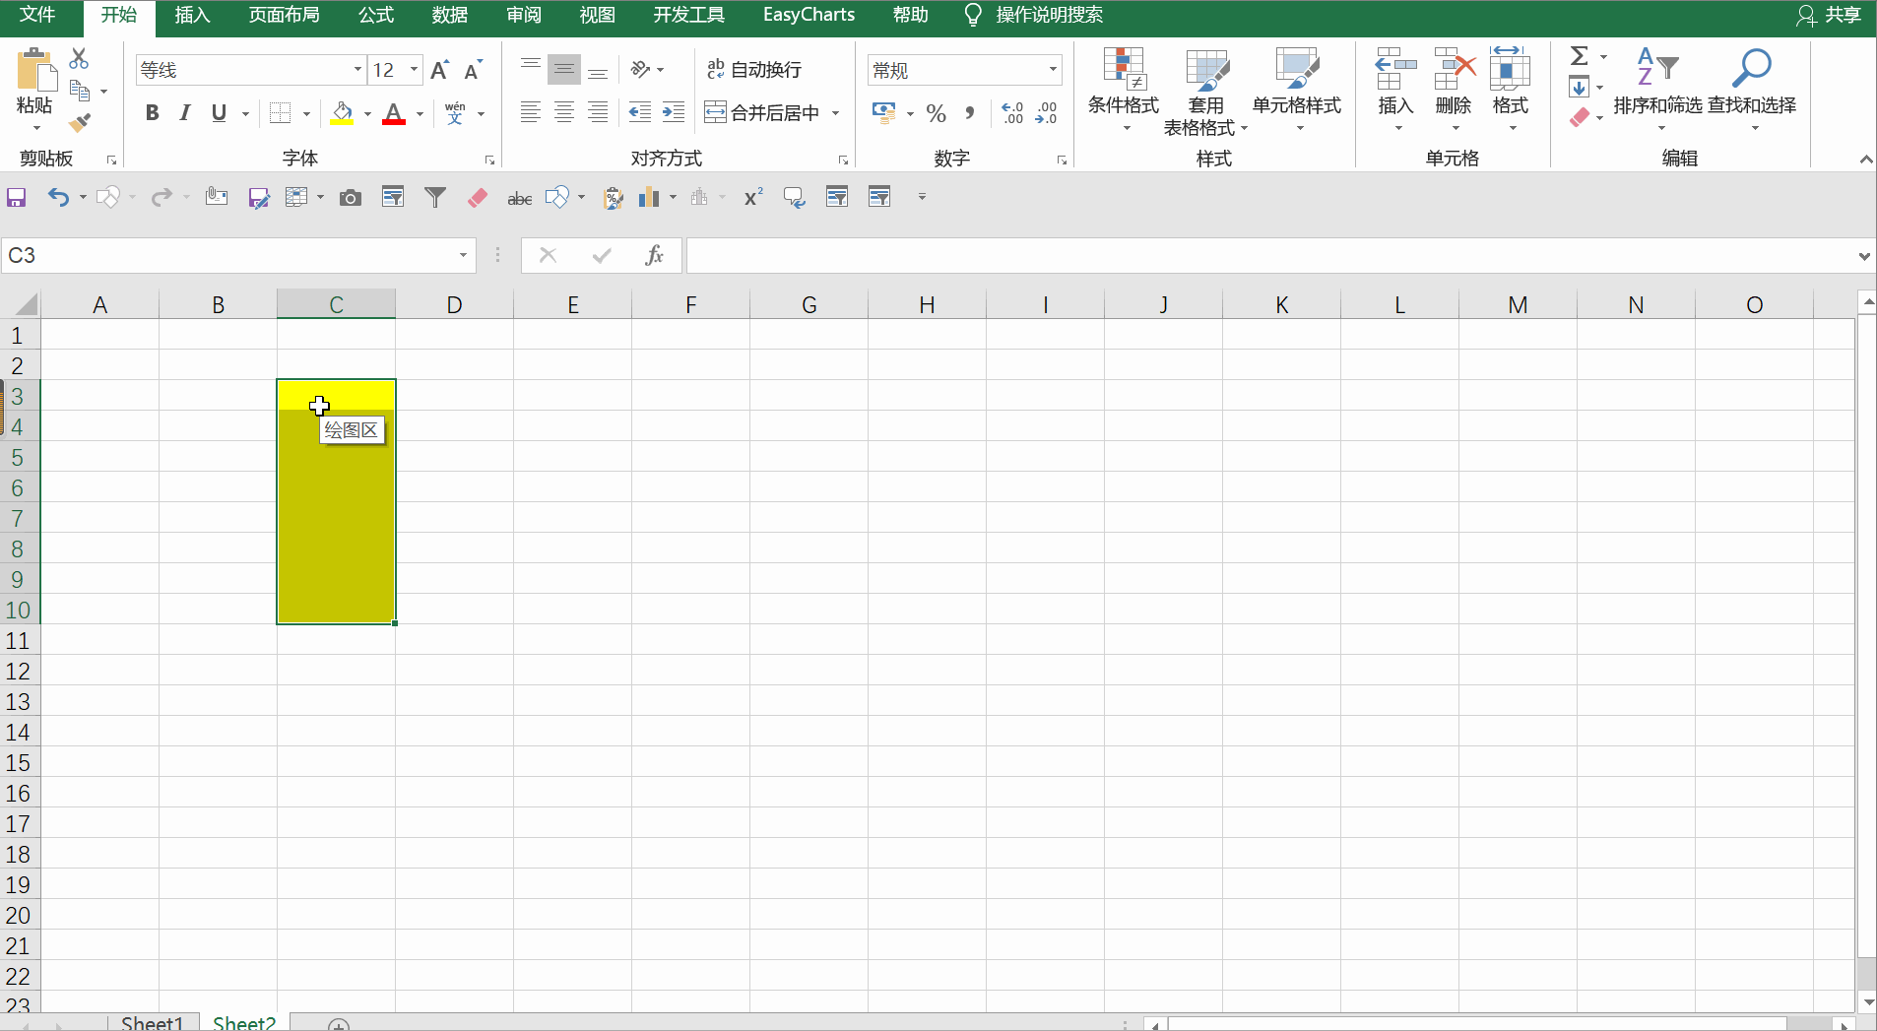Click the borders icon
This screenshot has height=1031, width=1877.
(x=281, y=113)
